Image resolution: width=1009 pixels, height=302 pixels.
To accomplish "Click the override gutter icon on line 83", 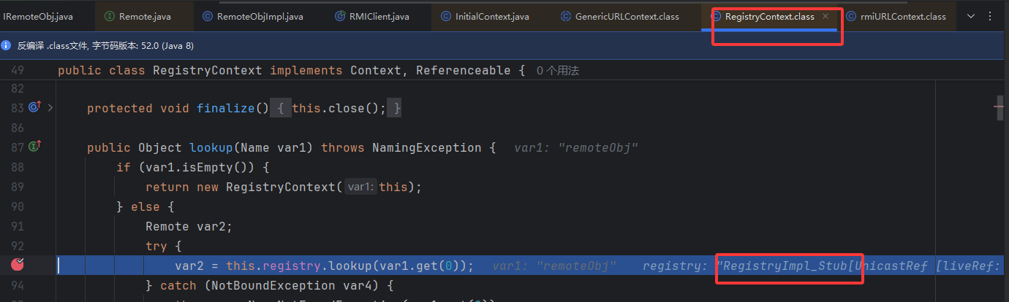I will tap(34, 108).
